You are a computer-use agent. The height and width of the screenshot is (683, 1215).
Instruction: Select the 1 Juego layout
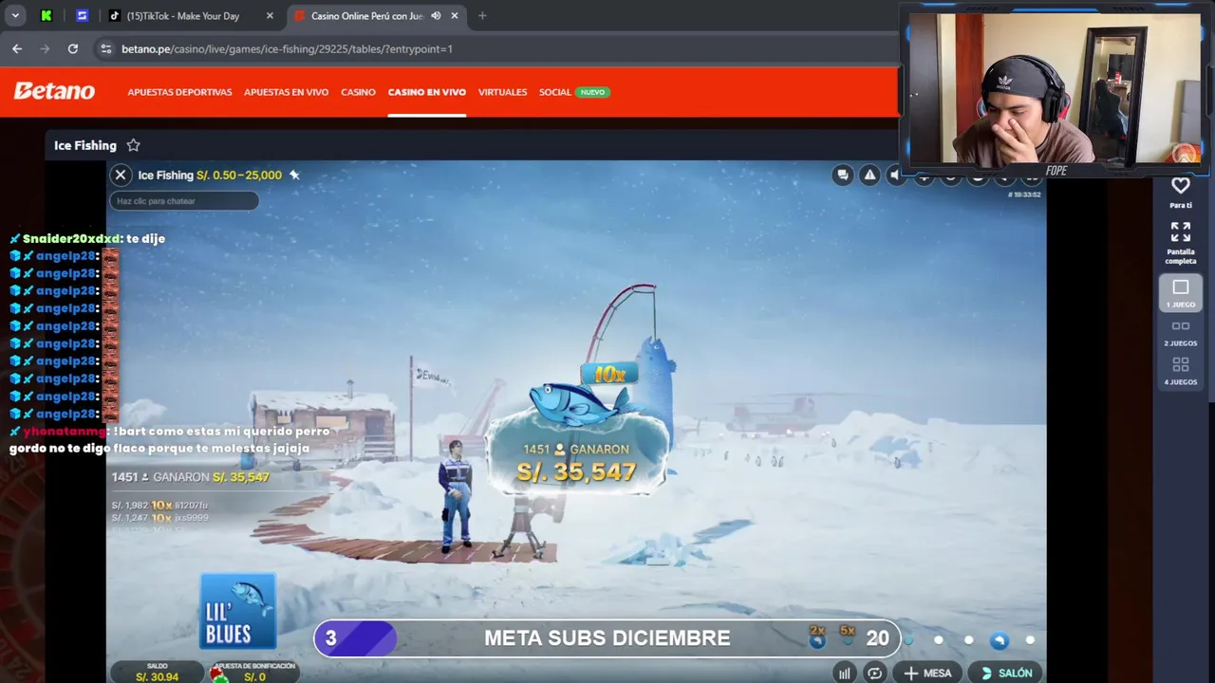click(x=1180, y=293)
